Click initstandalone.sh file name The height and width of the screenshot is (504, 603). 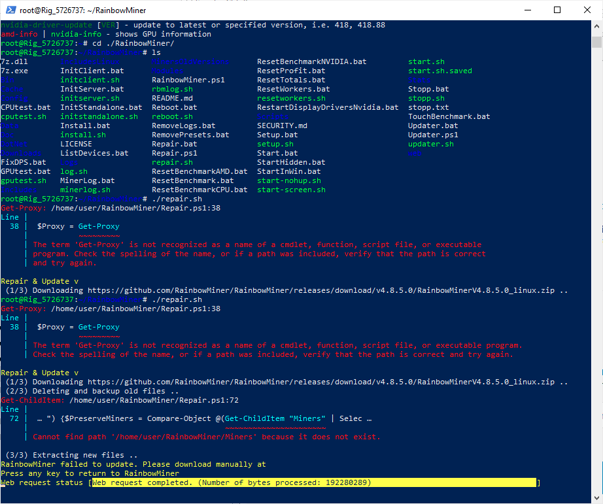pos(99,116)
